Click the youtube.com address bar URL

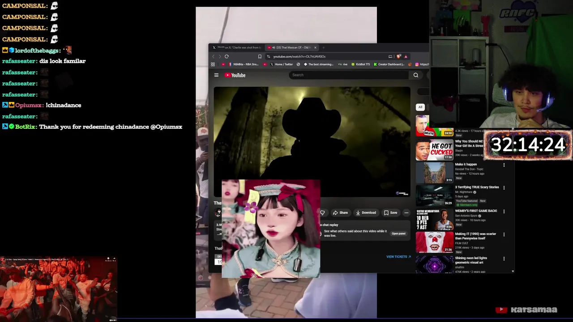(299, 56)
